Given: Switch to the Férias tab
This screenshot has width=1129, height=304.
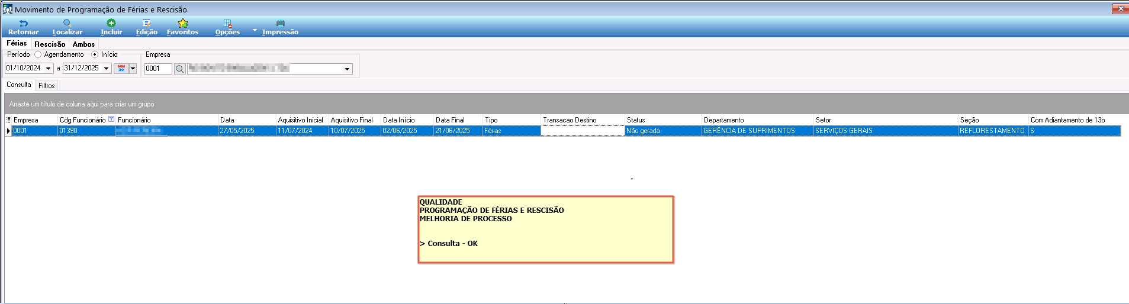Looking at the screenshot, I should coord(17,43).
